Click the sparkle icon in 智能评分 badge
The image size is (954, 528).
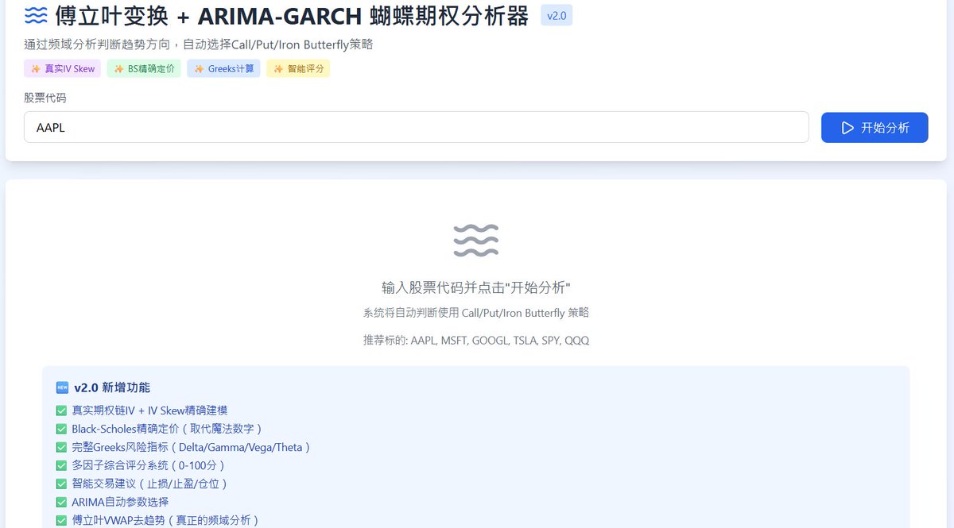[x=278, y=69]
